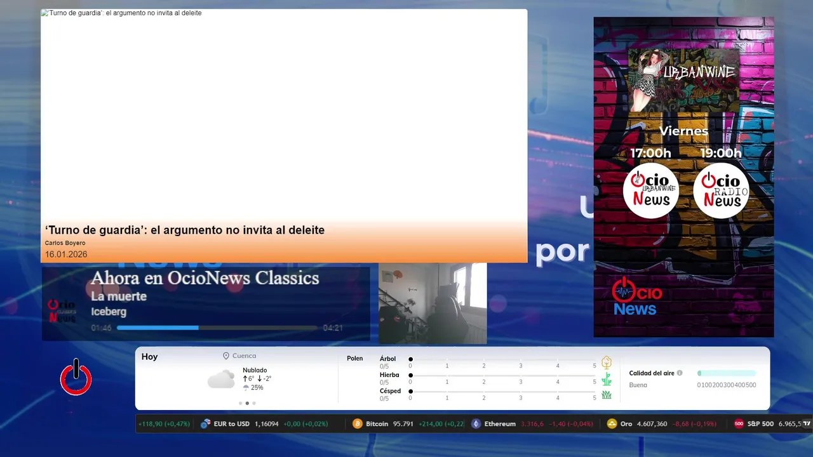This screenshot has height=457, width=813.
Task: Click the Oro gold icon in ticker
Action: click(x=612, y=423)
